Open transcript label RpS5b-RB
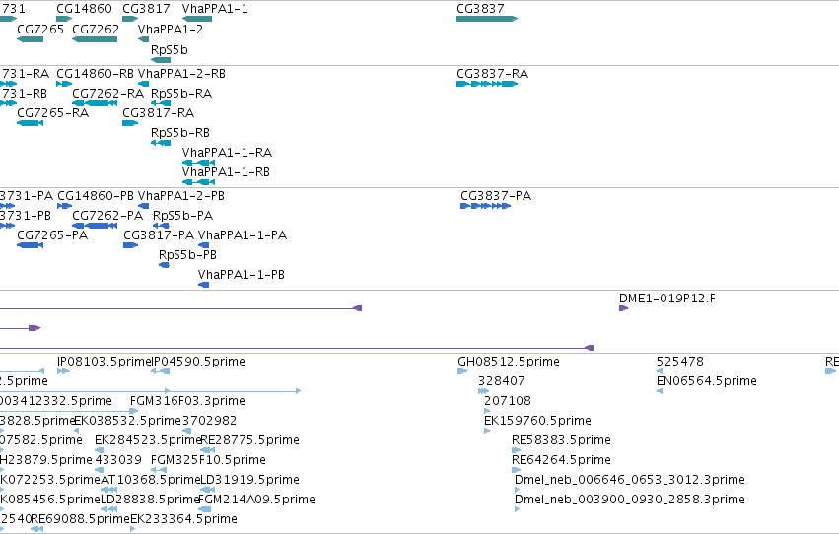 [180, 133]
